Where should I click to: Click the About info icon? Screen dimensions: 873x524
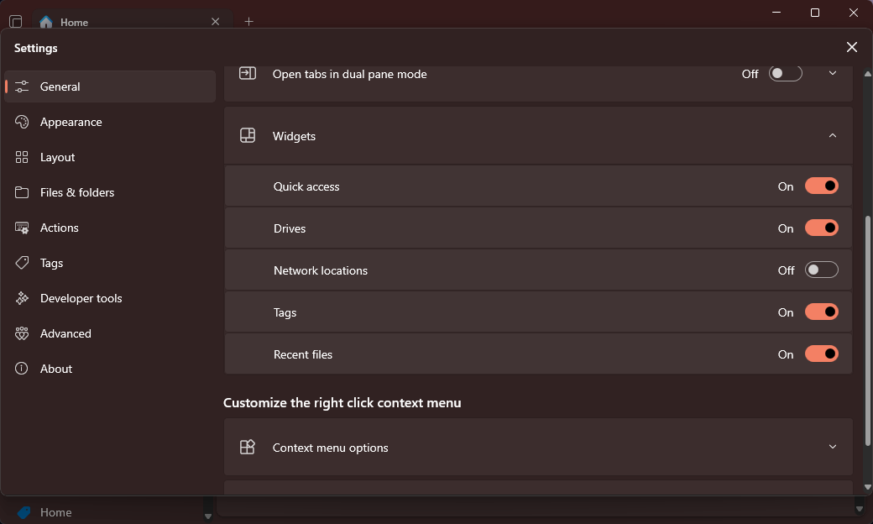(23, 369)
